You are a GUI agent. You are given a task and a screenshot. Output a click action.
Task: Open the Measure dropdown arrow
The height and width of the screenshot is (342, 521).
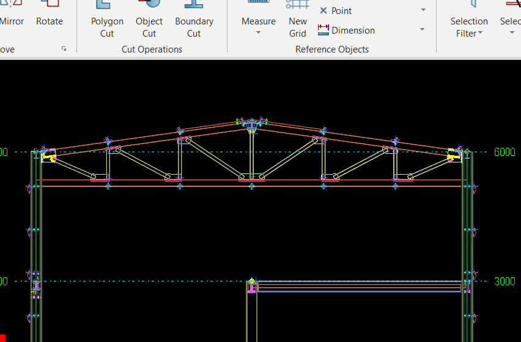coord(259,33)
